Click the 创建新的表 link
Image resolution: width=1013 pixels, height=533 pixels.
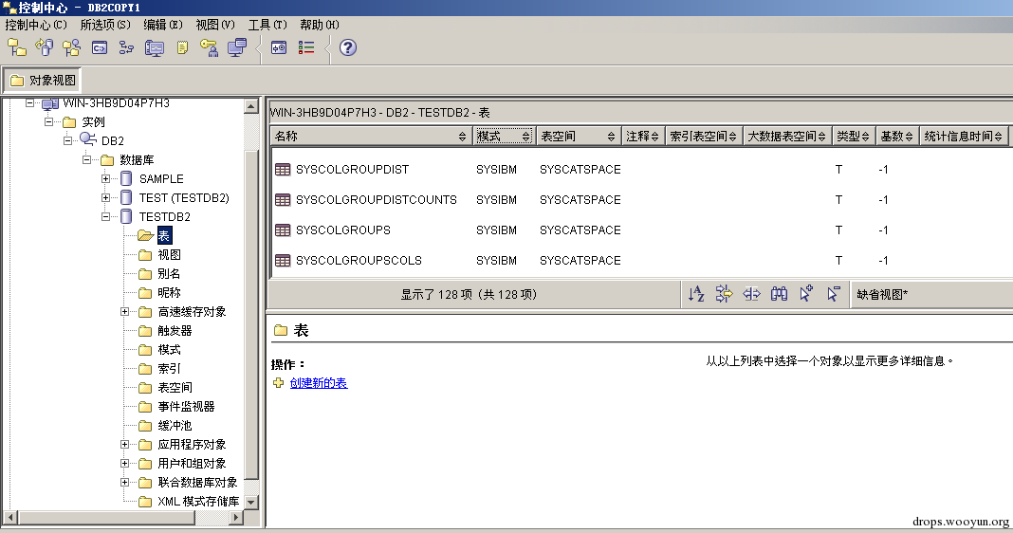tap(319, 383)
